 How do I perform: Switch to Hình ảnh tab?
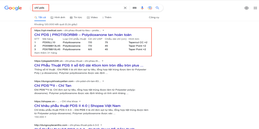(x=58, y=18)
